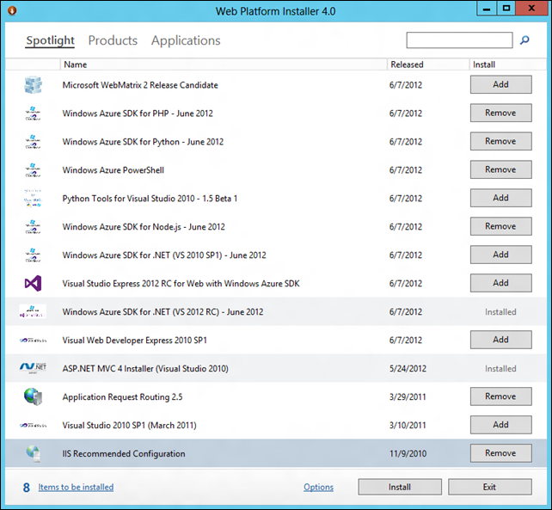552x510 pixels.
Task: Click Installed status for ASP.NET MVC 4
Action: [500, 368]
